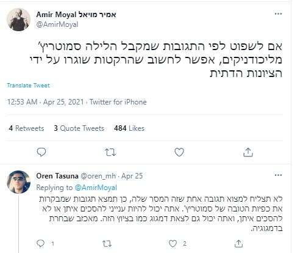Screen dimensions: 303x253
Task: Retweet Oren Tasuna's reply
Action: click(x=107, y=244)
